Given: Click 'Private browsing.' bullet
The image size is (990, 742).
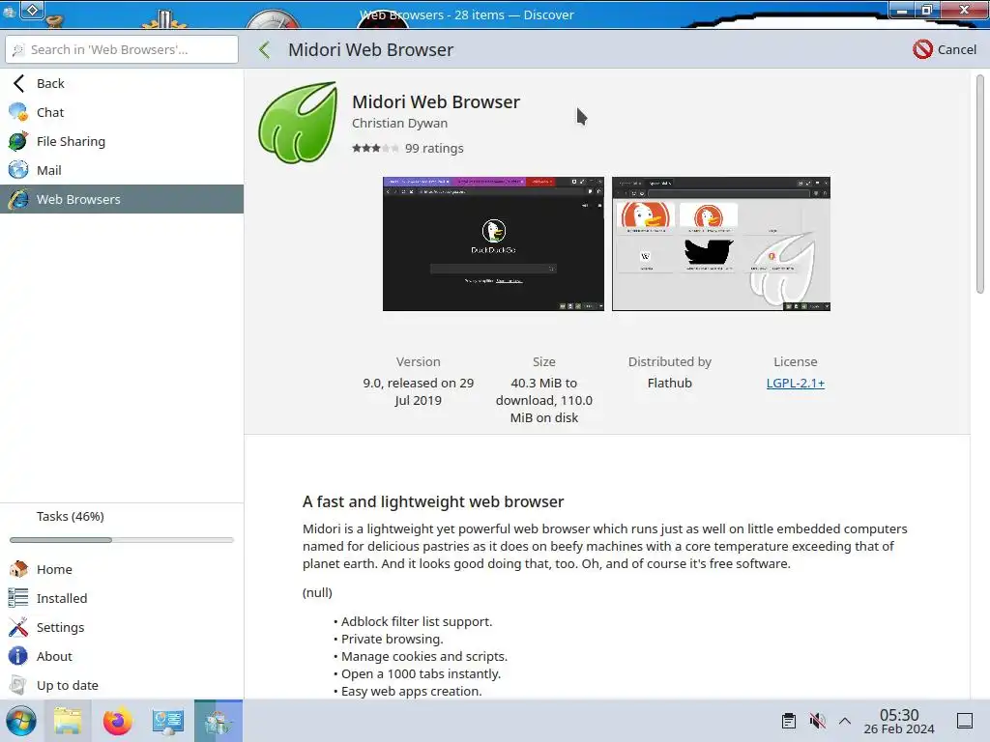Looking at the screenshot, I should click(x=393, y=640).
